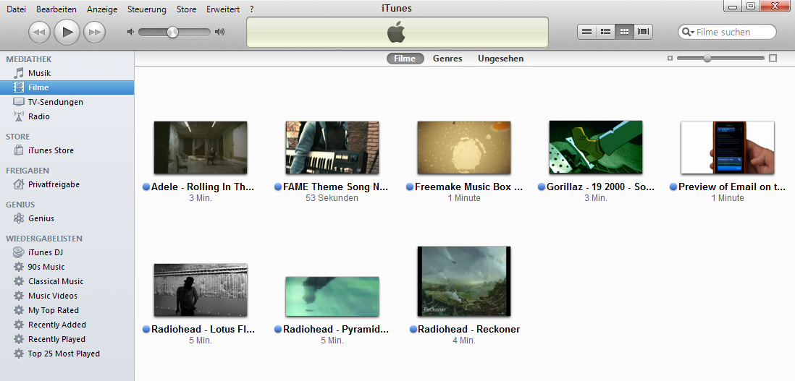795x381 pixels.
Task: Click the Apple logo status display
Action: point(397,33)
